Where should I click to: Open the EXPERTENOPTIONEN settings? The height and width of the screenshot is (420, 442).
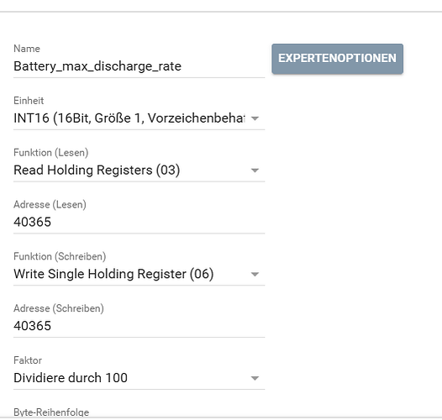pos(337,59)
